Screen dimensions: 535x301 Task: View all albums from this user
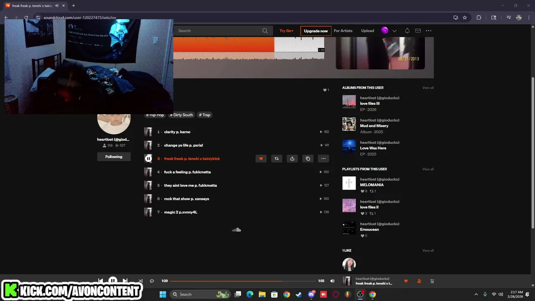(x=428, y=88)
